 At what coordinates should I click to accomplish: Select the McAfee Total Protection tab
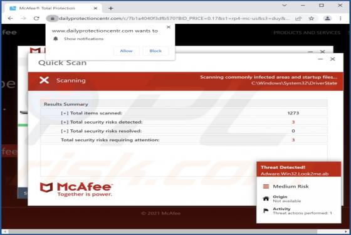[x=53, y=8]
